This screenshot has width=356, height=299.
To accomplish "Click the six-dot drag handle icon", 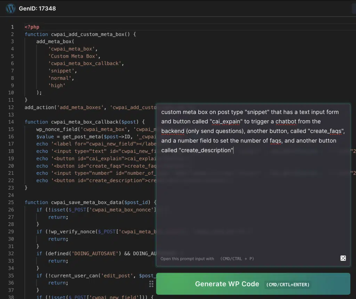I will (x=151, y=284).
